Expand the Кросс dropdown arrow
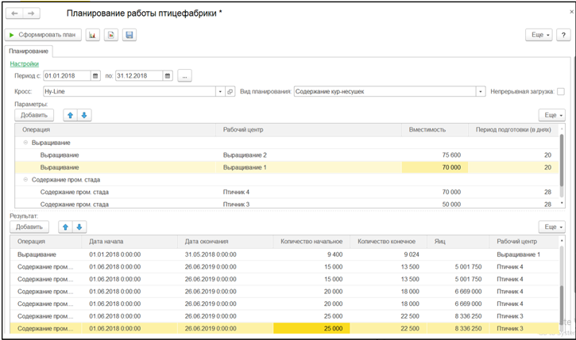This screenshot has height=340, width=576. 220,92
